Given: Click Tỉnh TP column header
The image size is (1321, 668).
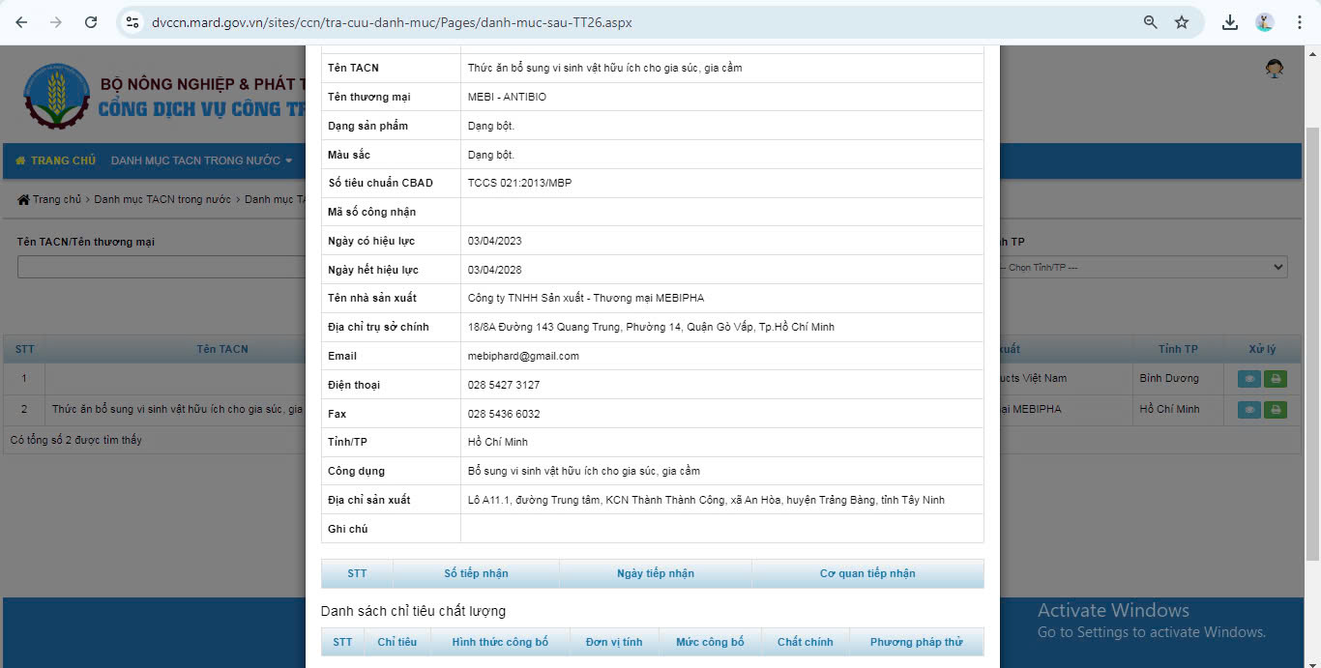Looking at the screenshot, I should coord(1178,349).
